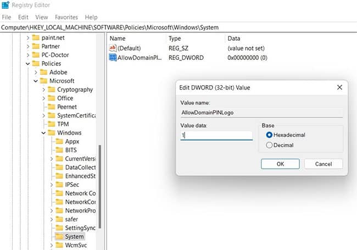Expand the NetworkProvider tree node
This screenshot has height=250, width=357.
[52, 211]
